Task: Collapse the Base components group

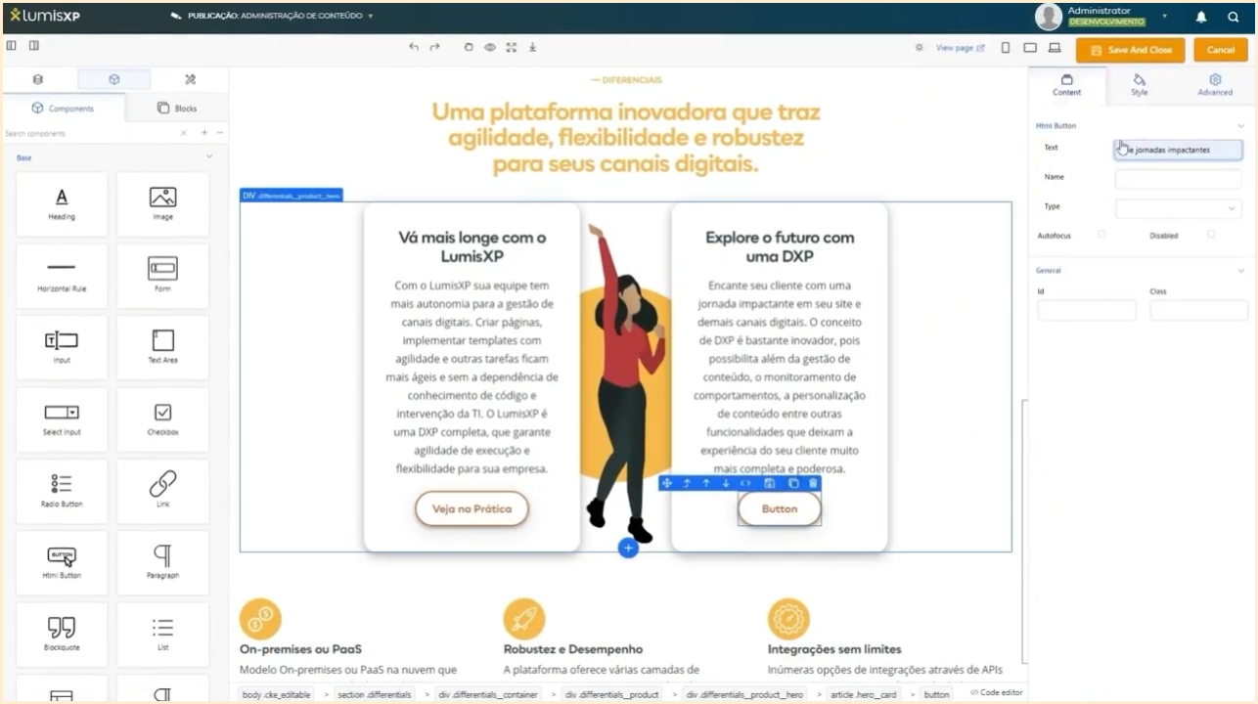Action: pos(208,156)
